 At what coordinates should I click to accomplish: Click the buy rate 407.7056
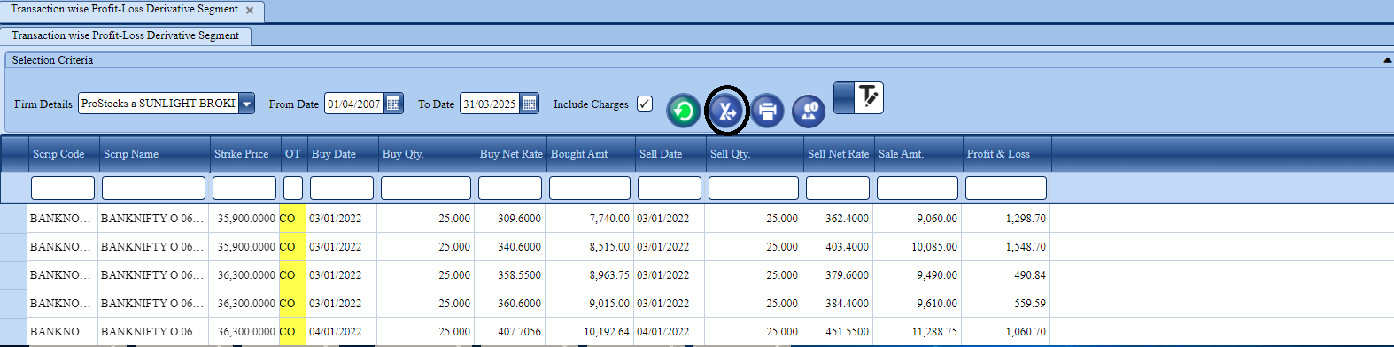click(519, 332)
